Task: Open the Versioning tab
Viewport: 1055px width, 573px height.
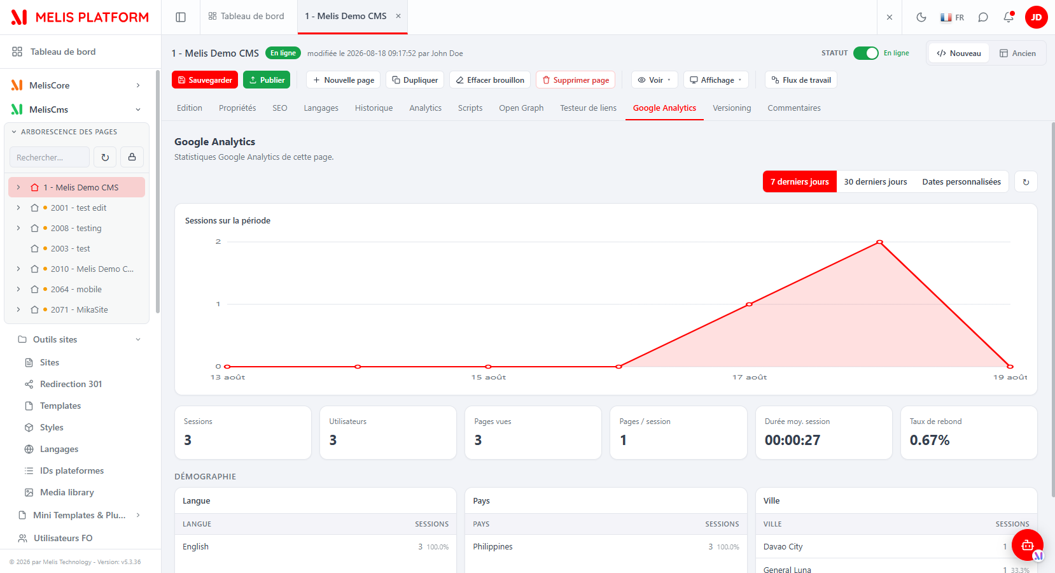Action: click(732, 108)
